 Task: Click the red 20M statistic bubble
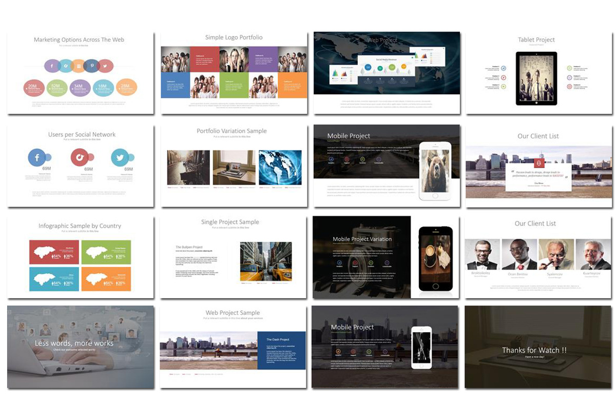click(33, 88)
